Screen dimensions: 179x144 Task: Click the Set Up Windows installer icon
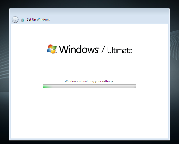[22, 20]
